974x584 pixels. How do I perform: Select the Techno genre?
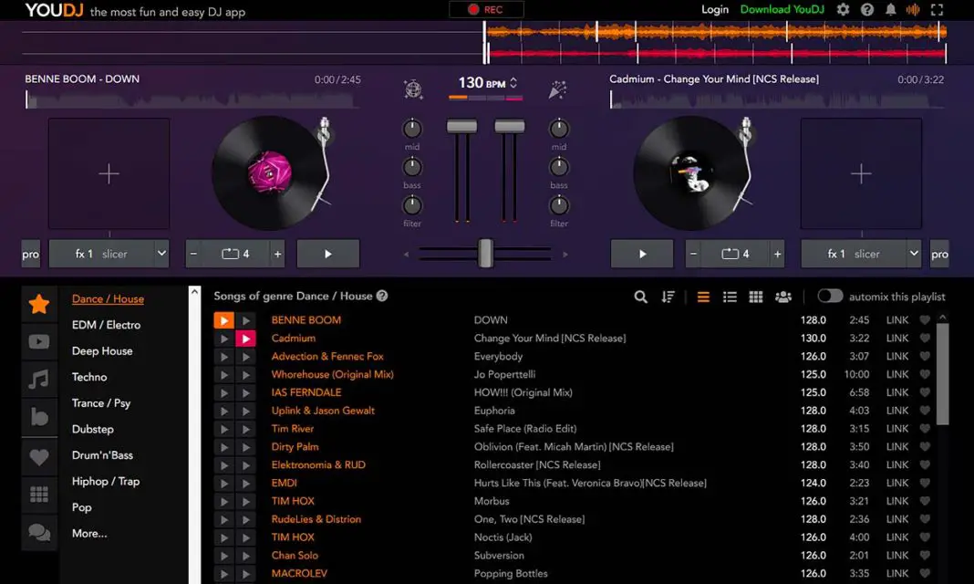coord(88,377)
